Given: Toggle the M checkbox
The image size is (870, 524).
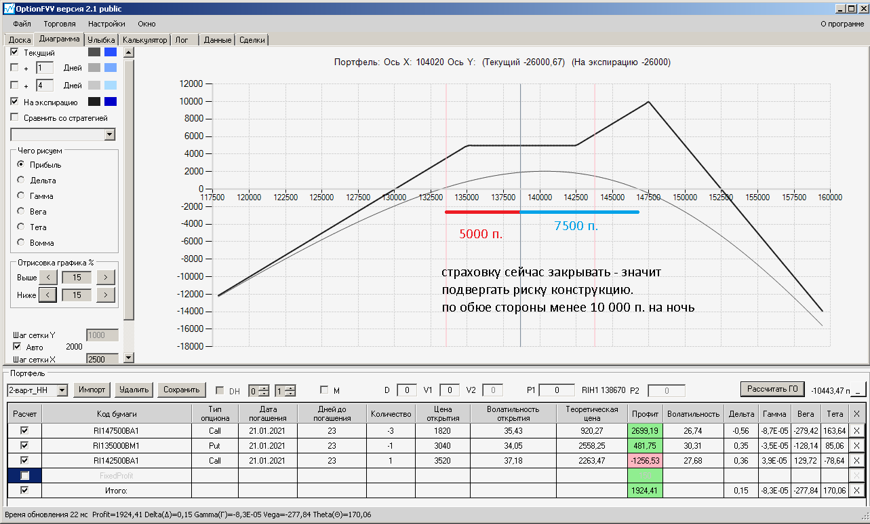Looking at the screenshot, I should [x=324, y=390].
